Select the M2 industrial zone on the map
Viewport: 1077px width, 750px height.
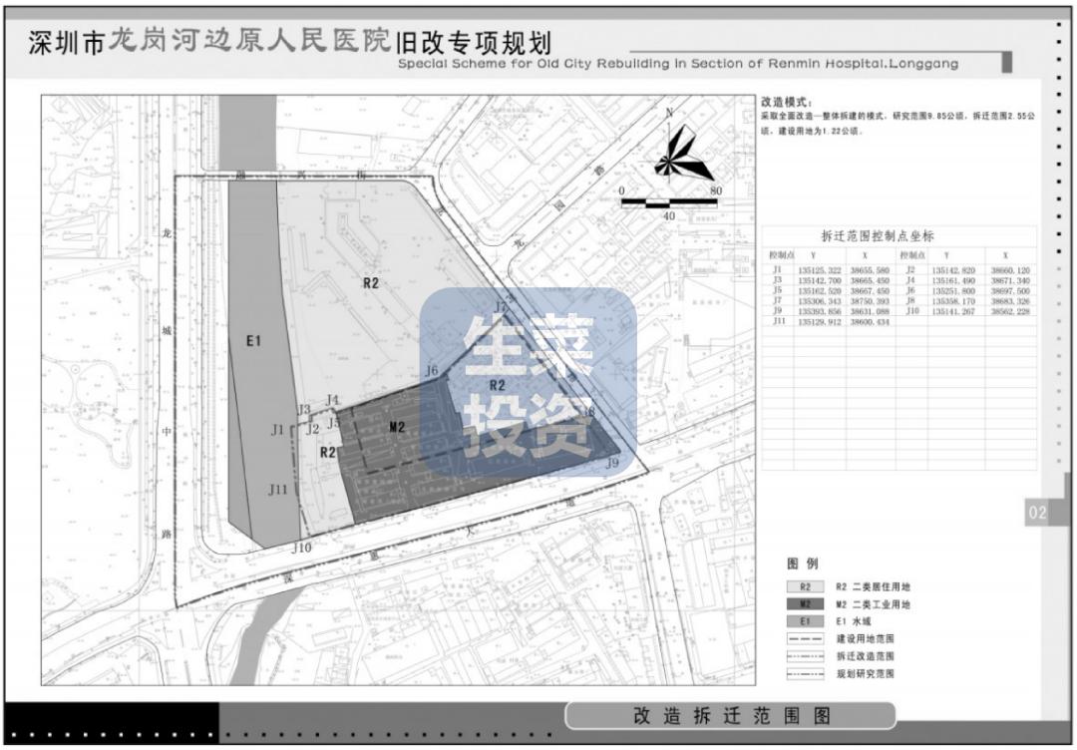pos(396,429)
